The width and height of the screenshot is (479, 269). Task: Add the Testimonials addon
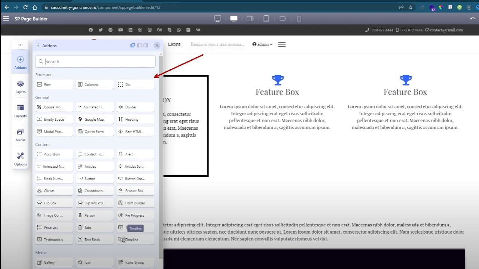pyautogui.click(x=54, y=239)
